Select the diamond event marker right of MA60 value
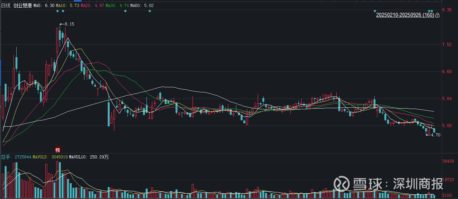The height and width of the screenshot is (199, 458). pos(150,11)
